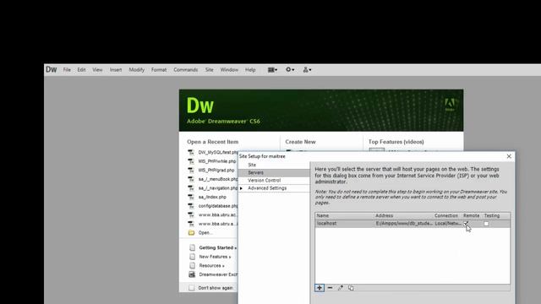This screenshot has height=304, width=541.
Task: Open the workspace layout switcher icon
Action: point(272,69)
